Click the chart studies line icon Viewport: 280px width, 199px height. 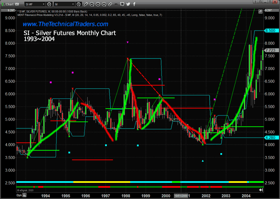point(92,4)
